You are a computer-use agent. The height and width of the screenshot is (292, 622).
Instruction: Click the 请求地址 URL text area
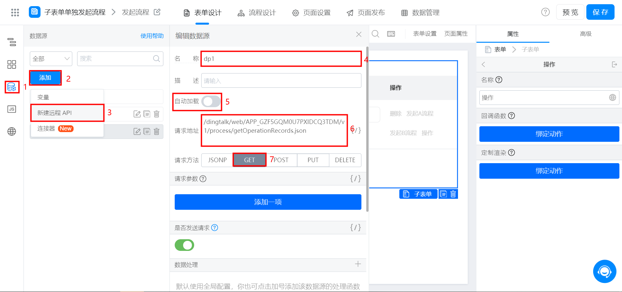click(274, 130)
